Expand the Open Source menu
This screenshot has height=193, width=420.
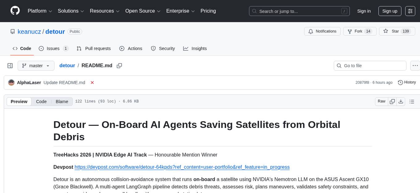point(142,11)
